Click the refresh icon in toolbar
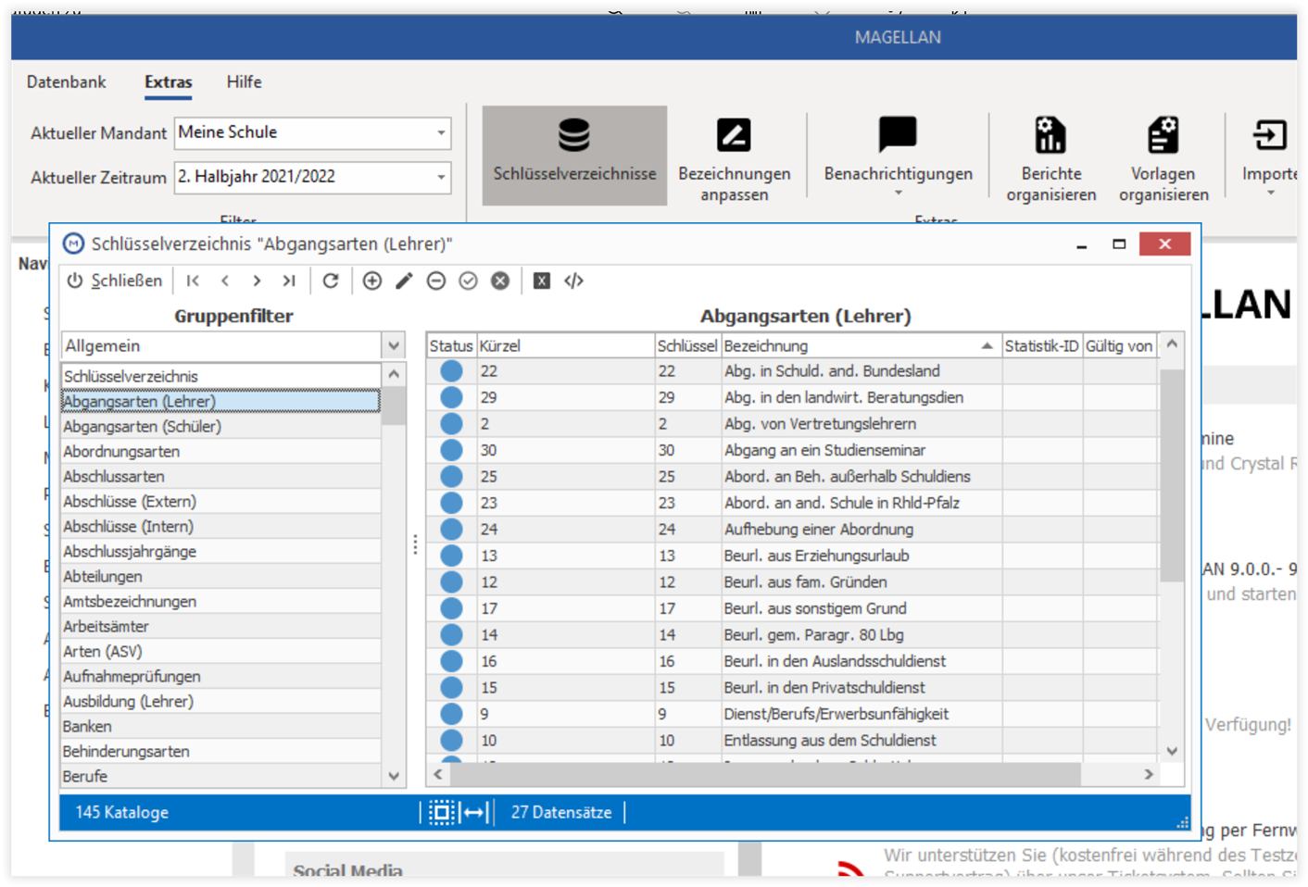Image resolution: width=1308 pixels, height=887 pixels. pyautogui.click(x=331, y=281)
